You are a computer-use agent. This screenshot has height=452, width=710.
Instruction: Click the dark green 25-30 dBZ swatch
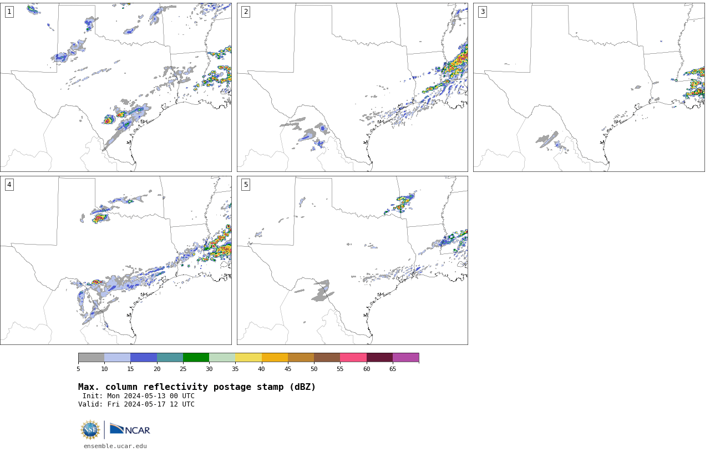pyautogui.click(x=196, y=358)
